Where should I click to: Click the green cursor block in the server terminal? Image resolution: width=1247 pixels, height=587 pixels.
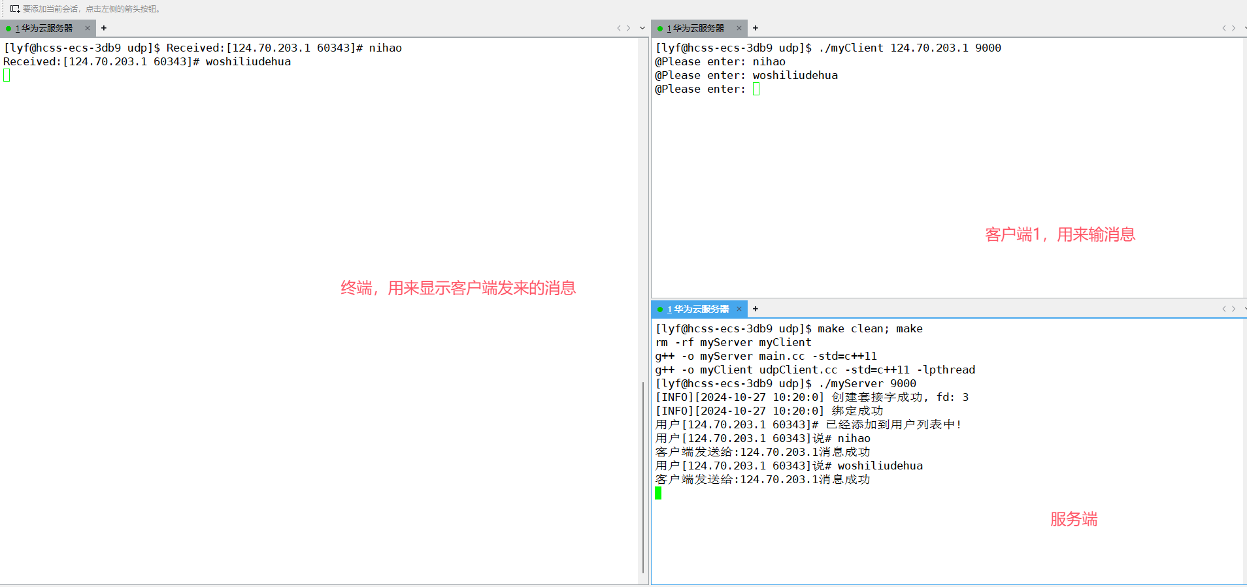pos(658,494)
